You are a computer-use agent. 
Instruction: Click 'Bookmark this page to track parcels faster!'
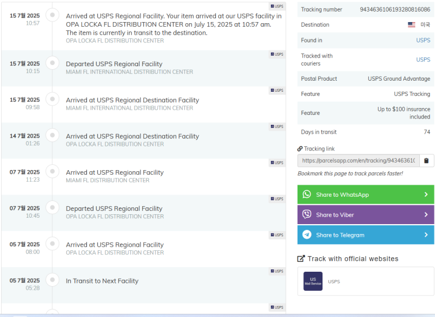click(x=350, y=174)
